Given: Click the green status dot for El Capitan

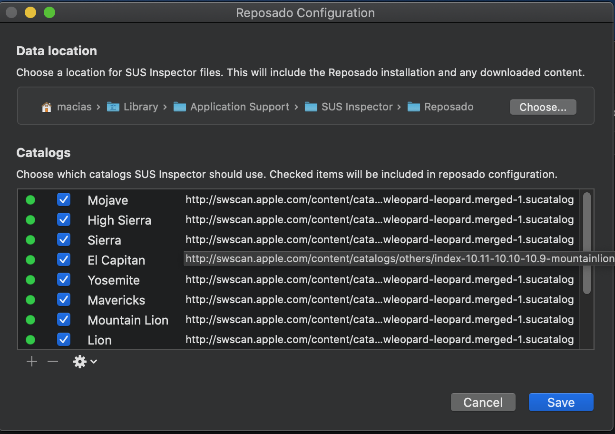Looking at the screenshot, I should [30, 260].
